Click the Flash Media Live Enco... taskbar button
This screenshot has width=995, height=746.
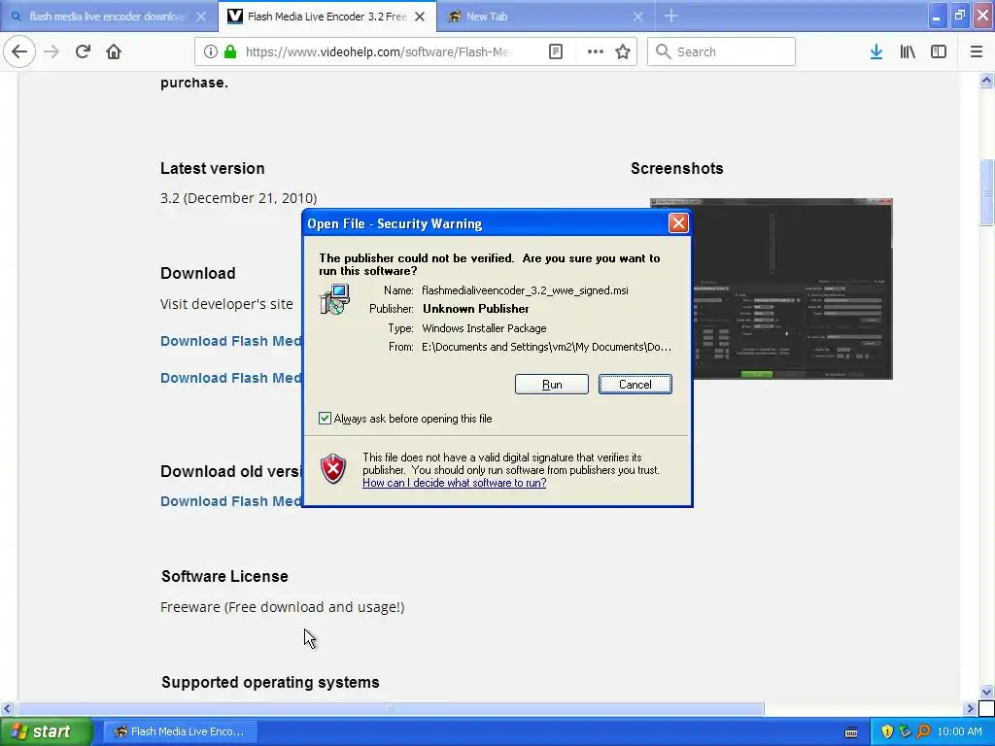coord(180,731)
